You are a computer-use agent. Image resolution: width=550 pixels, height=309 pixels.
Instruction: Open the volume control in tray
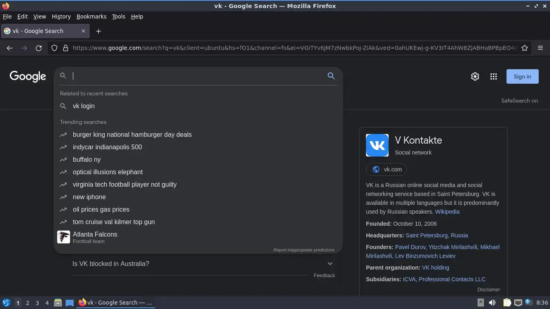tap(492, 303)
